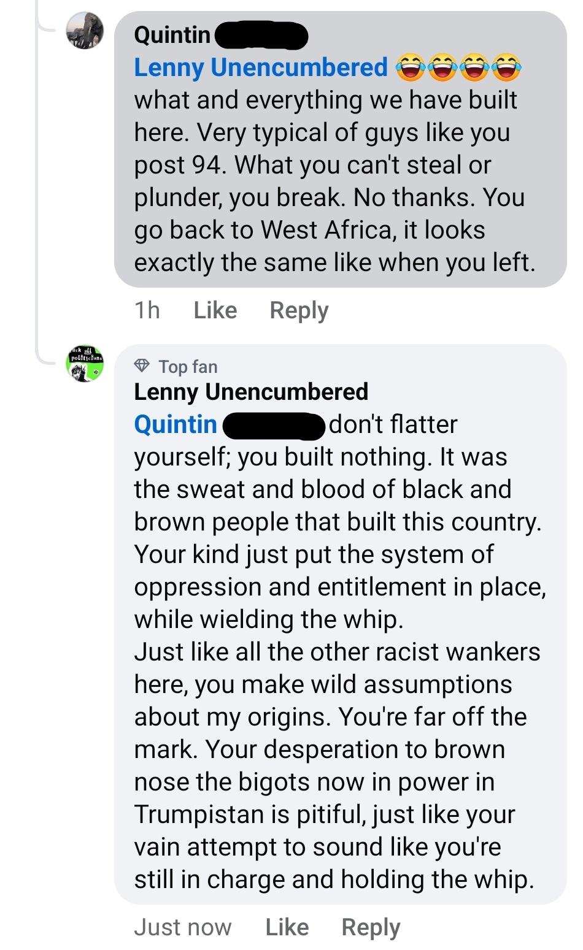Open Quintin's elephant profile picture
The width and height of the screenshot is (583, 950).
click(x=84, y=31)
